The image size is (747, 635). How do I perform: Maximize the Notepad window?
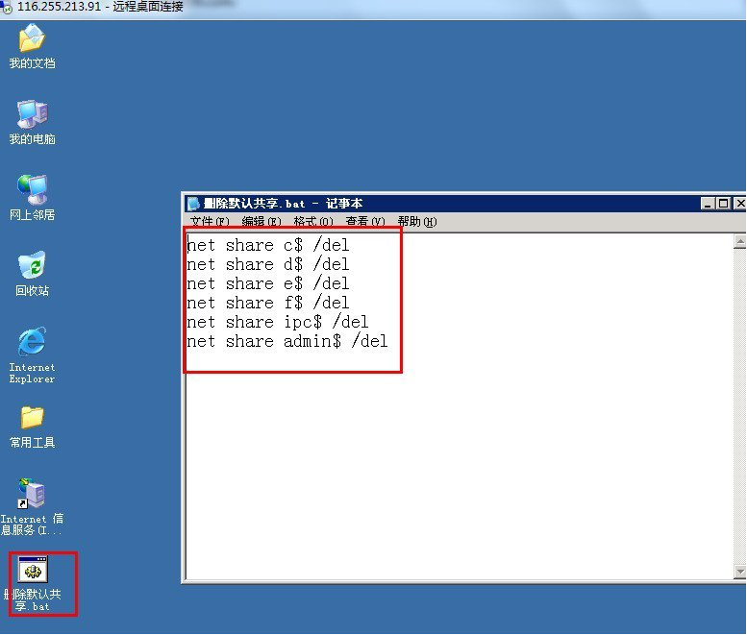tap(724, 204)
